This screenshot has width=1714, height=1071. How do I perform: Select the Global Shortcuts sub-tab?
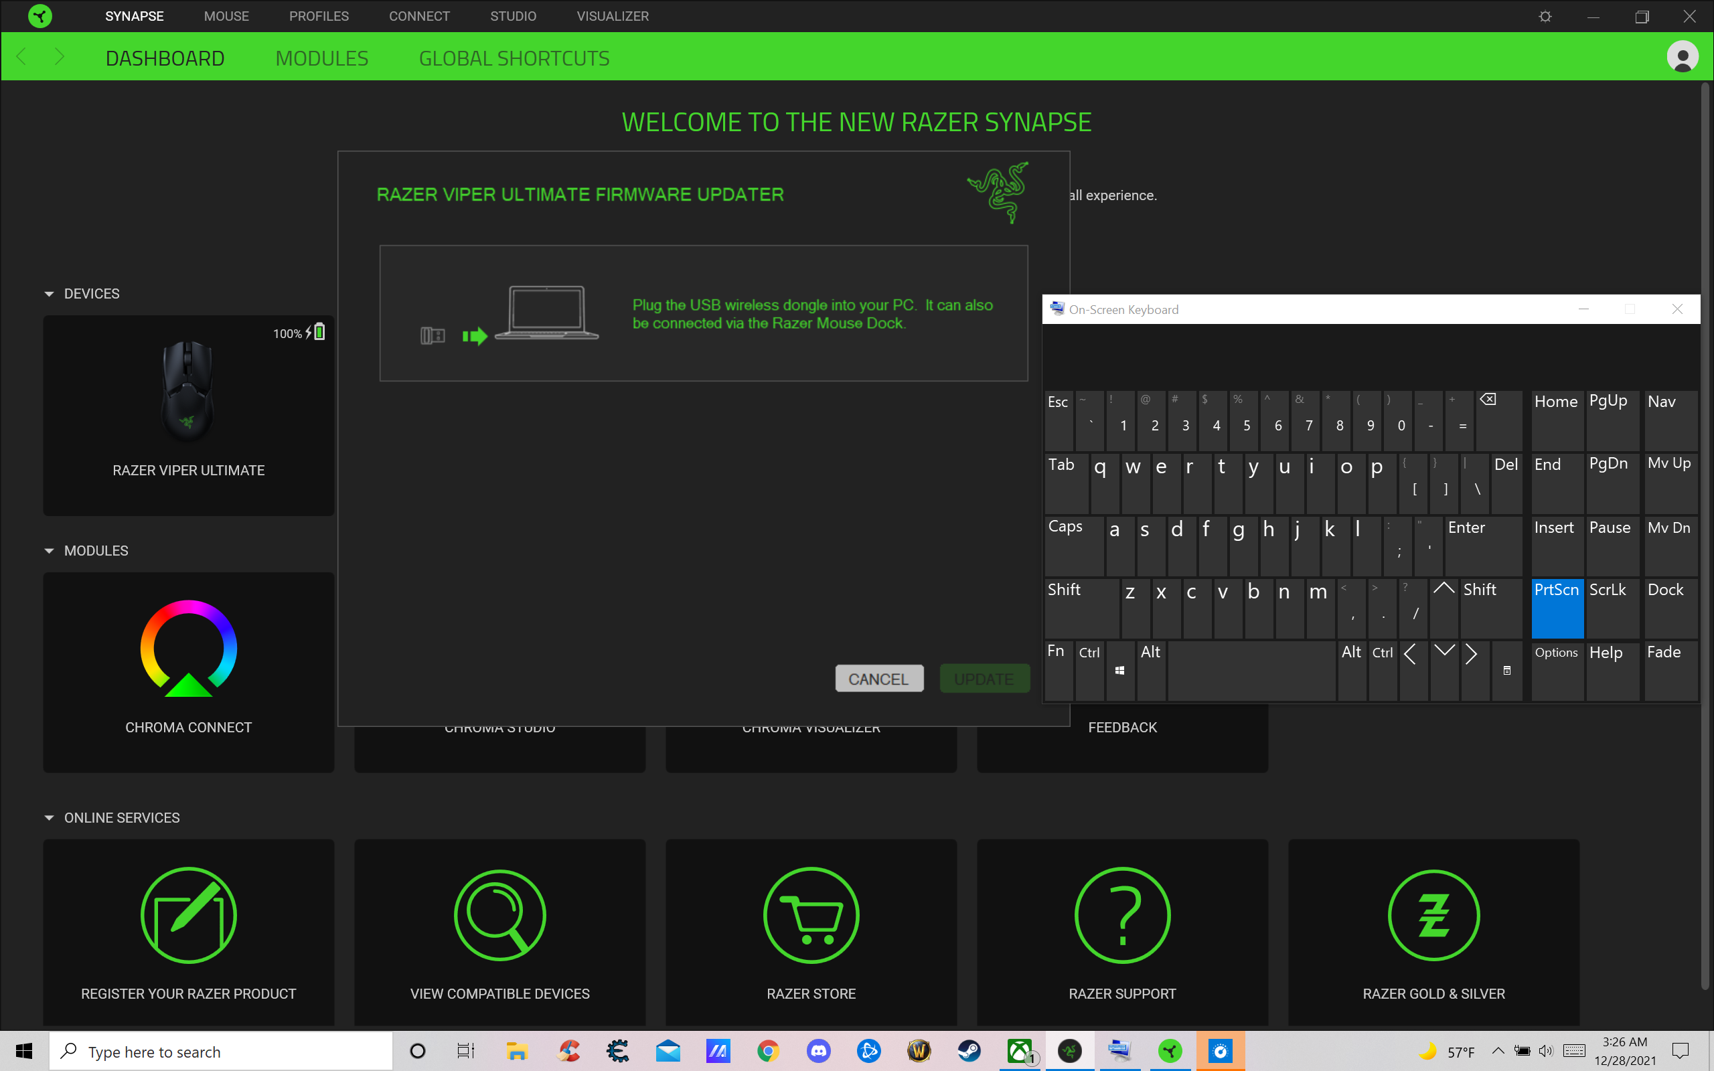tap(514, 58)
